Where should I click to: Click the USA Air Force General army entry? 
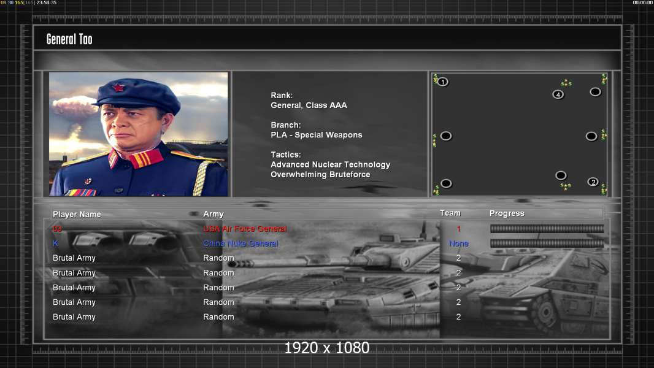245,229
